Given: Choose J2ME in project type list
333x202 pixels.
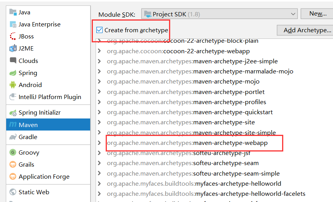Looking at the screenshot, I should point(48,49).
